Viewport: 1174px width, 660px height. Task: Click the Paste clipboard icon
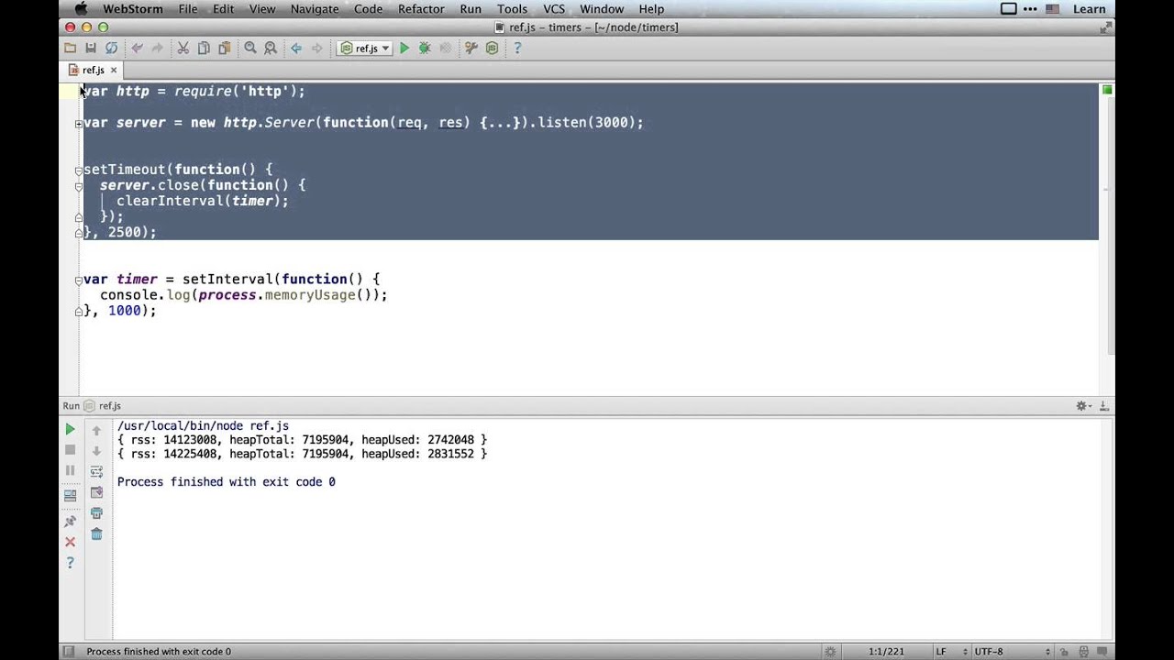(224, 49)
